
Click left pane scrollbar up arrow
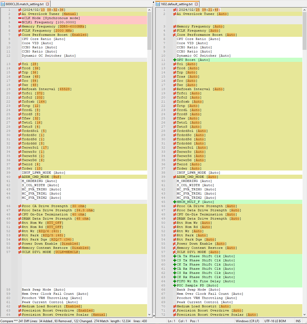pyautogui.click(x=149, y=10)
